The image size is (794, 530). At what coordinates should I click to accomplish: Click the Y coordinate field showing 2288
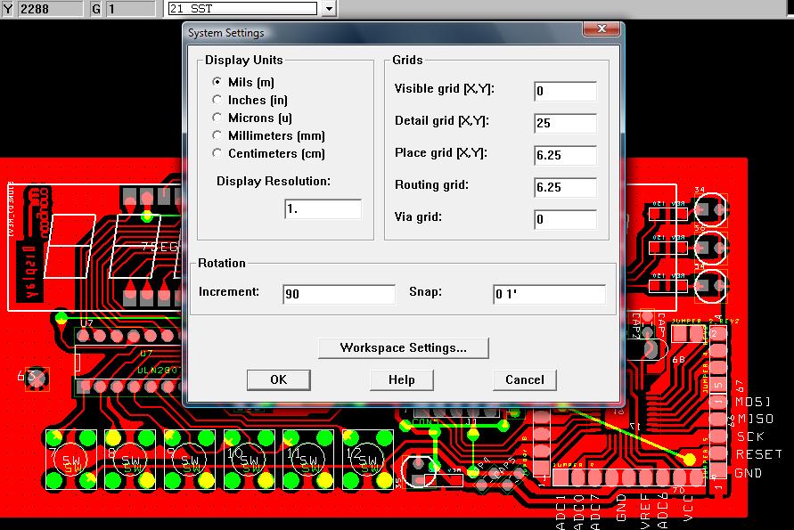50,9
